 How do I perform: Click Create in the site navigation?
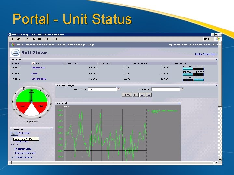click(61, 45)
